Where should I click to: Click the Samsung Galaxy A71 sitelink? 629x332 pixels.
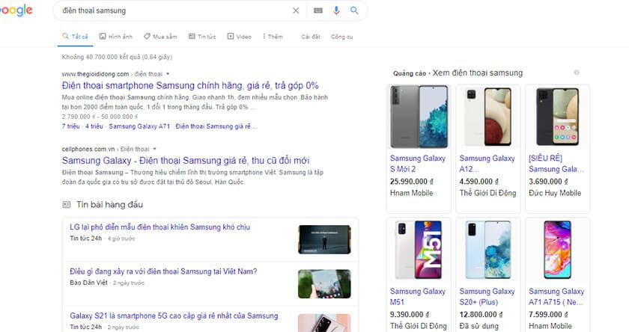(139, 126)
